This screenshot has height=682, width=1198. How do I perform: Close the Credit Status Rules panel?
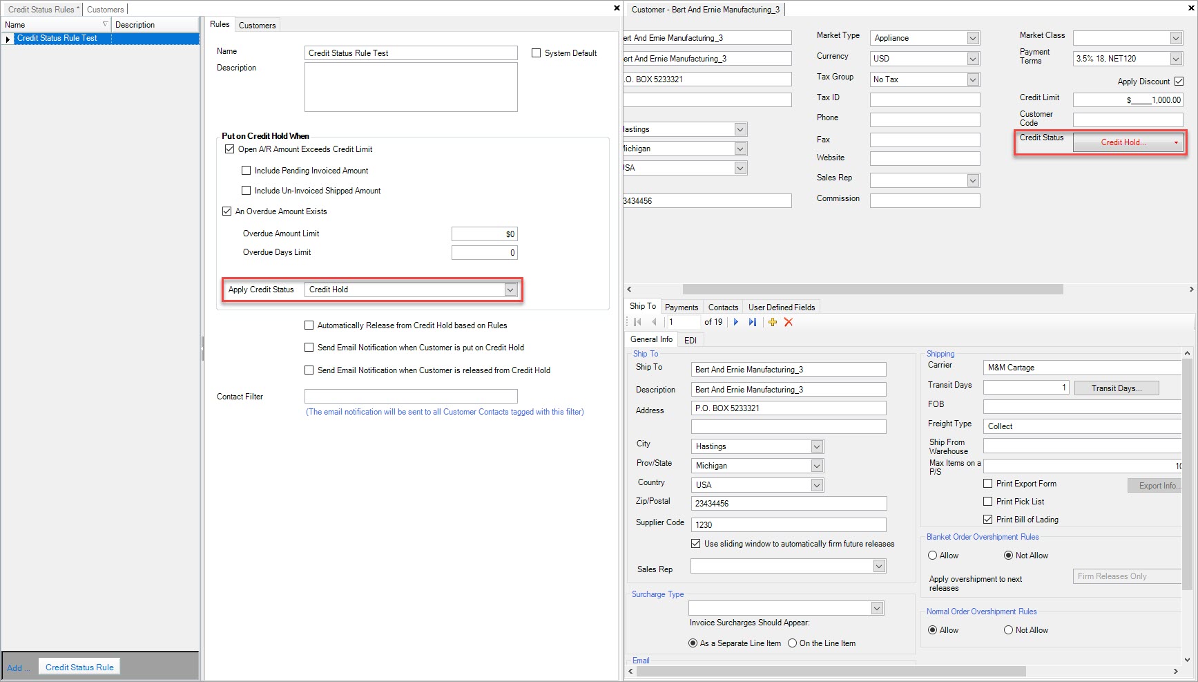coord(617,8)
